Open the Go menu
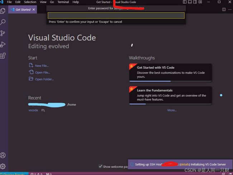 (52, 2)
